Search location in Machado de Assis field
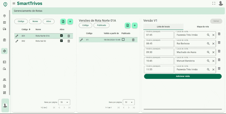The image size is (226, 114). tap(208, 52)
